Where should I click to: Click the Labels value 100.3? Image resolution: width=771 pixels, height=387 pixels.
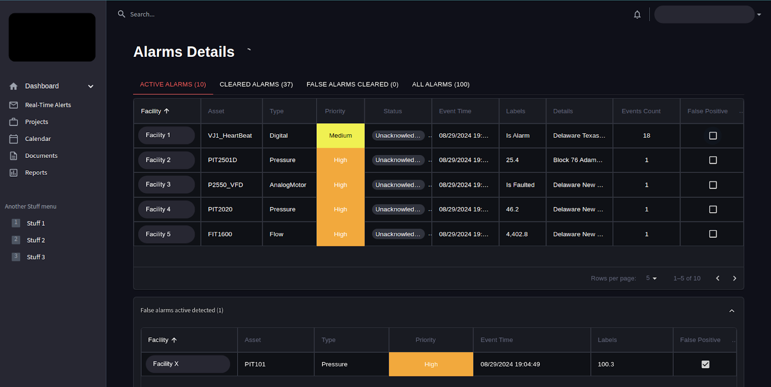[606, 364]
